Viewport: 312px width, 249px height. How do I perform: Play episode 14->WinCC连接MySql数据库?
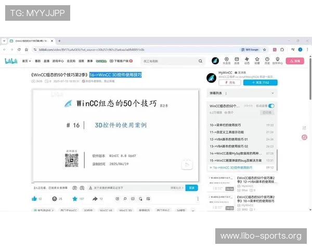(x=242, y=154)
